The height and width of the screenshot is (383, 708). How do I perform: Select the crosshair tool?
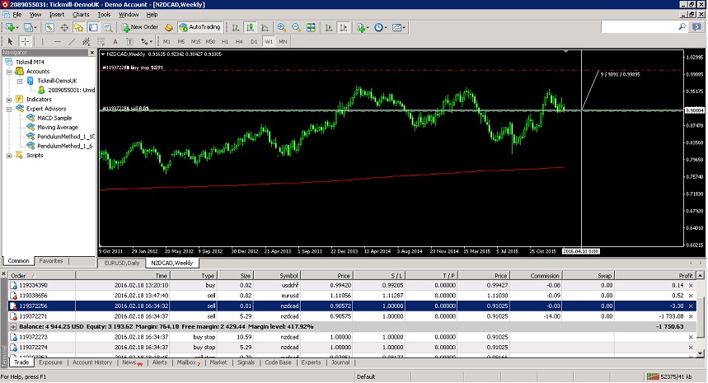click(x=25, y=41)
